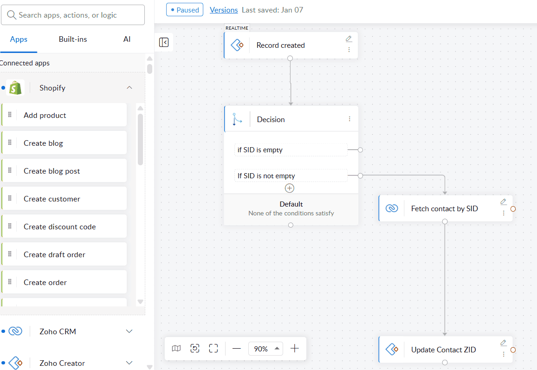Edit the Update Contact ZID node
The height and width of the screenshot is (370, 537).
pyautogui.click(x=504, y=343)
